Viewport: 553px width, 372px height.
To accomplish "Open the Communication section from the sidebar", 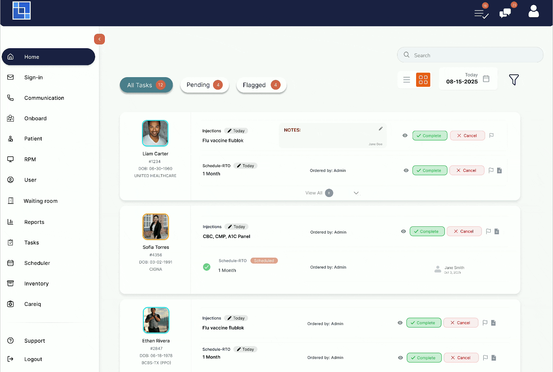I will (44, 98).
